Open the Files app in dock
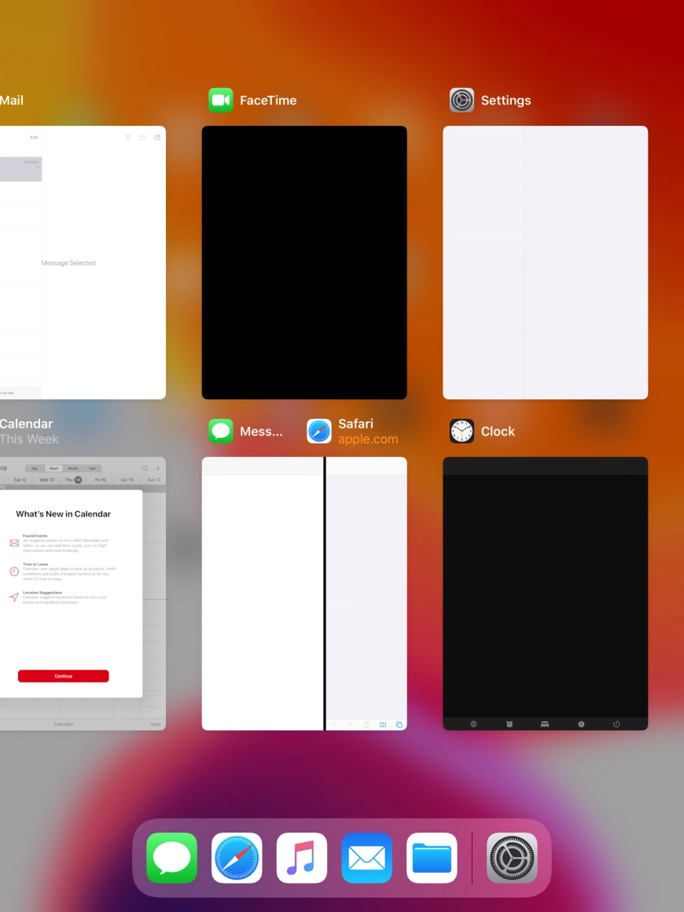Screen dimensions: 684x912 [x=432, y=858]
